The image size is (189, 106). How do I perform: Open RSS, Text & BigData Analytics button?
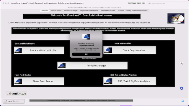pos(130,81)
